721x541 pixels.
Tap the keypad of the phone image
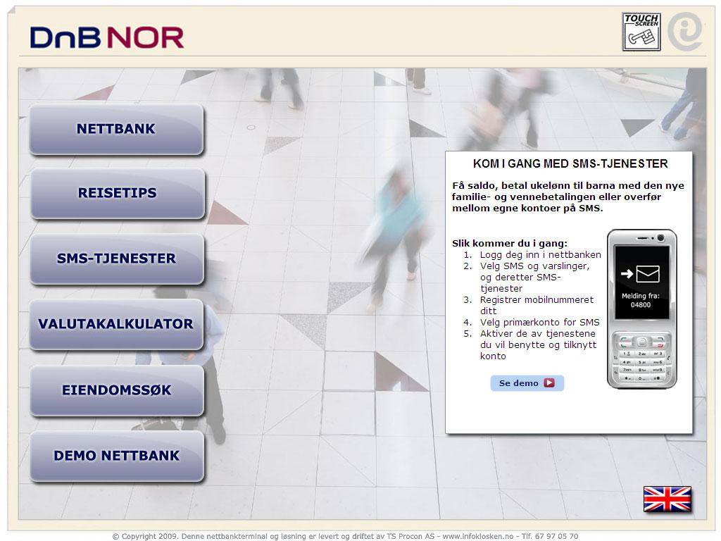[641, 359]
